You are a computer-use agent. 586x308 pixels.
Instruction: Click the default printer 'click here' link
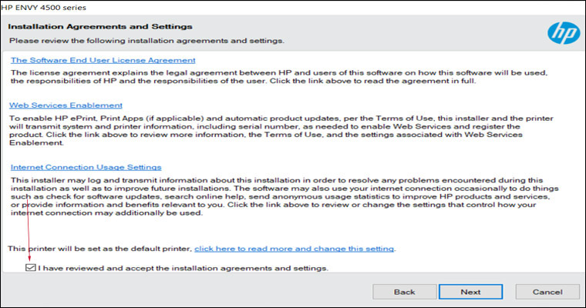point(295,249)
